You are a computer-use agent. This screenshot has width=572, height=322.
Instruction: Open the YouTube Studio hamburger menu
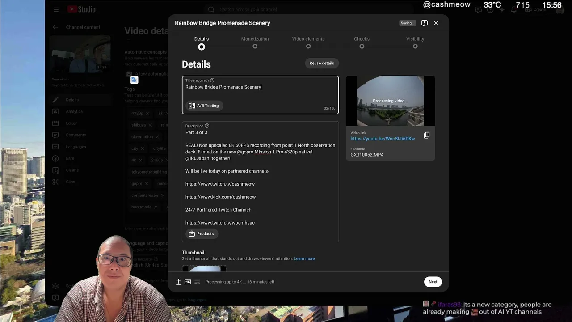[x=56, y=9]
